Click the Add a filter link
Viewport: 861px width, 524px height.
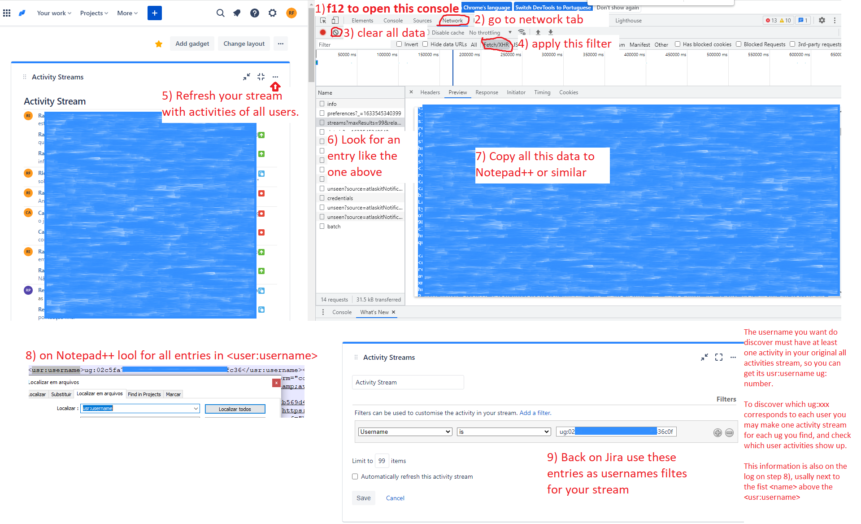point(535,413)
